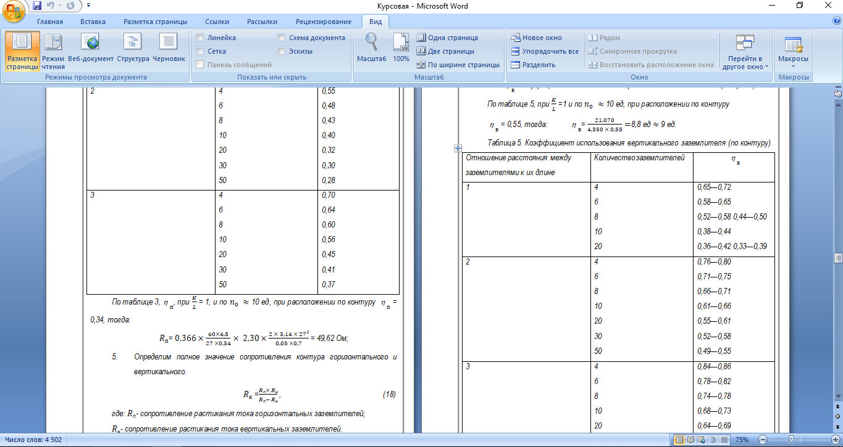
Task: Click the table move handle
Action: 458,148
